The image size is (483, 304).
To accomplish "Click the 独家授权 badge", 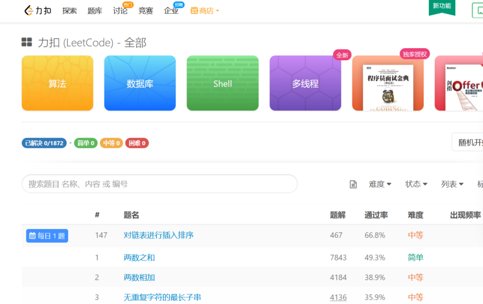I will point(415,54).
